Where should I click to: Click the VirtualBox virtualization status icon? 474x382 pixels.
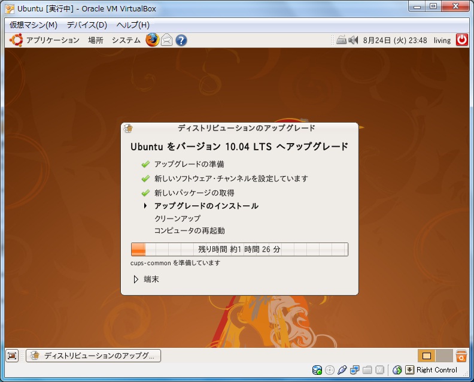pyautogui.click(x=379, y=370)
